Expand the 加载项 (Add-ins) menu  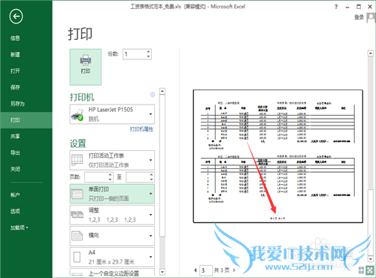pos(19,228)
